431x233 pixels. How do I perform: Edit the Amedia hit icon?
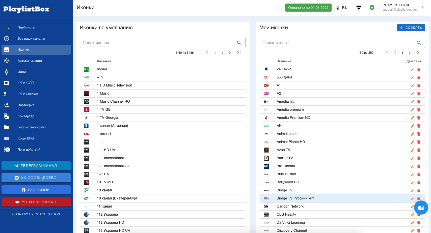pos(413,102)
